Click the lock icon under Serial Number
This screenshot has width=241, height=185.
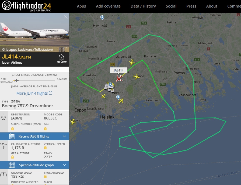13,129
